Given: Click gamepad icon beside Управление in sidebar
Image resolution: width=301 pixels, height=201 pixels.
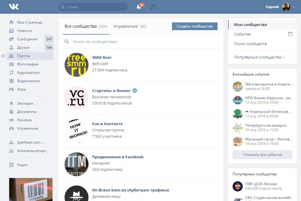Looking at the screenshot, I should click(x=11, y=128).
